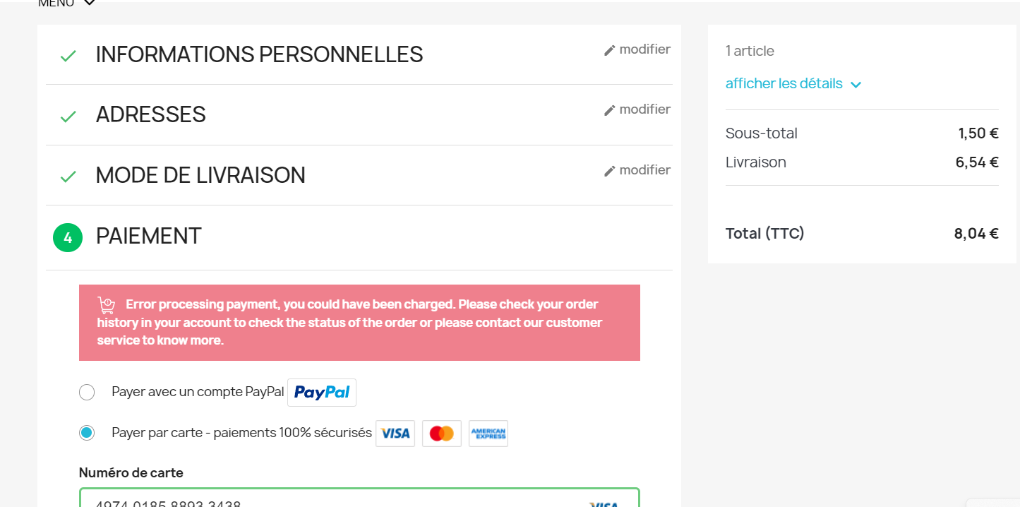This screenshot has width=1020, height=507.
Task: Select Payer avec un compte PayPal radio
Action: pos(87,393)
